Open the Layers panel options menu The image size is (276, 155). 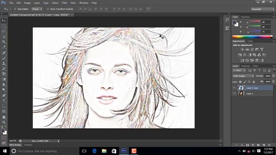point(274,66)
